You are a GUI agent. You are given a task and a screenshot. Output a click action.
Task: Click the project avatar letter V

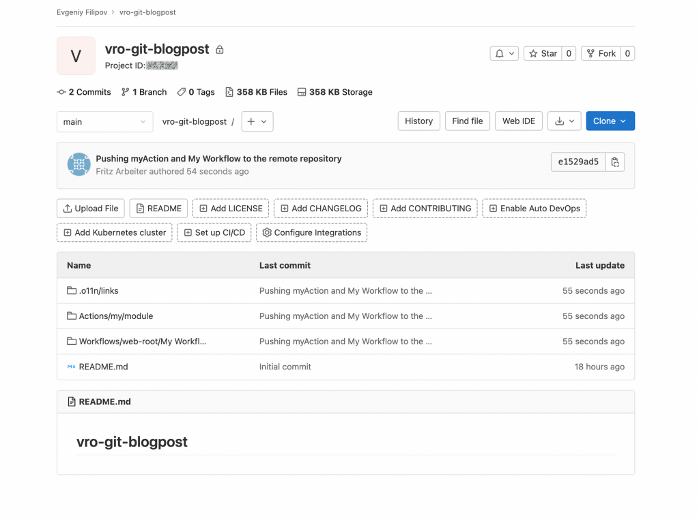coord(76,56)
